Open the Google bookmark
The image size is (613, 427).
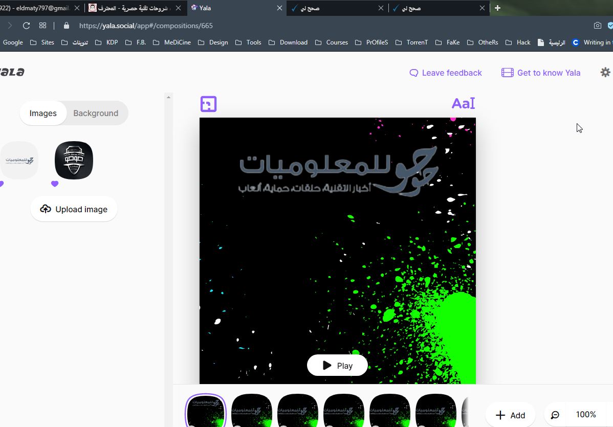click(12, 42)
